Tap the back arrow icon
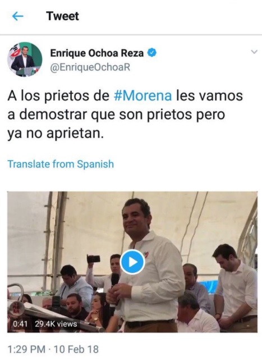The height and width of the screenshot is (361, 262). [x=18, y=16]
